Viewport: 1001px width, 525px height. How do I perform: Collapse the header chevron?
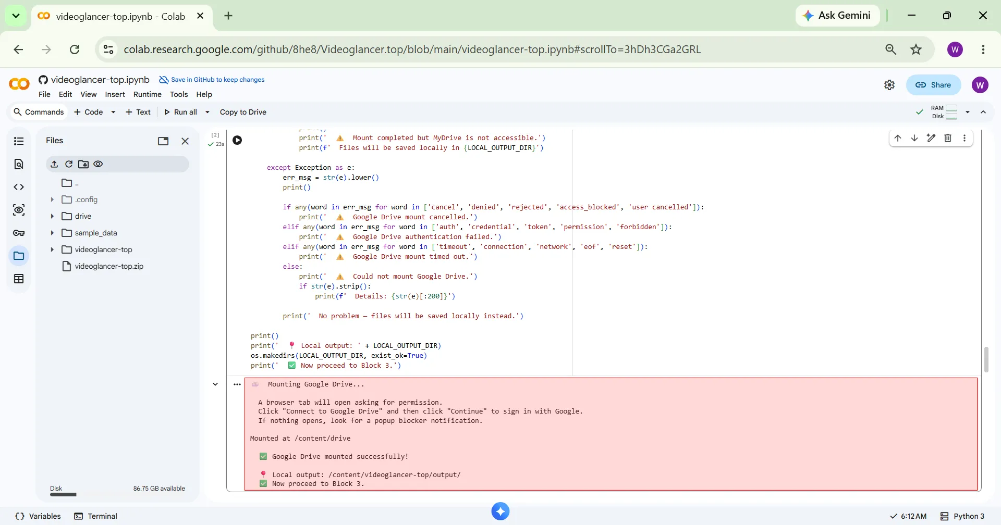coord(983,112)
